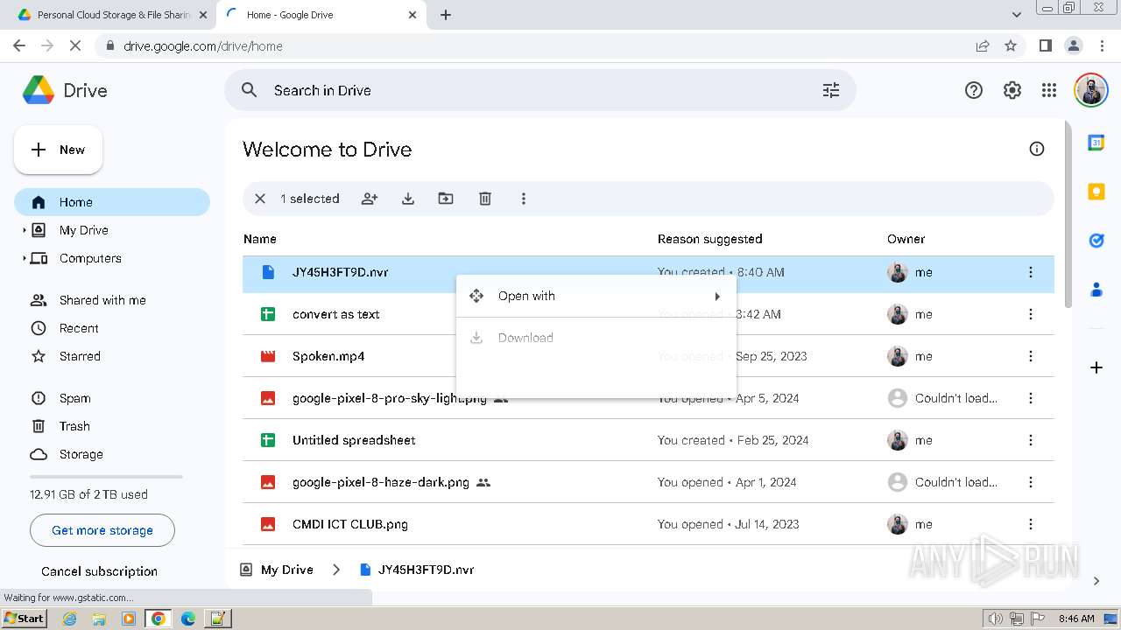Open Google Calendar side panel
Screen dimensions: 1121x630
[1096, 143]
